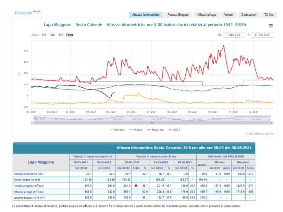This screenshot has height=212, width=283.
Task: Set chart zoom to 3m
Action: point(52,35)
